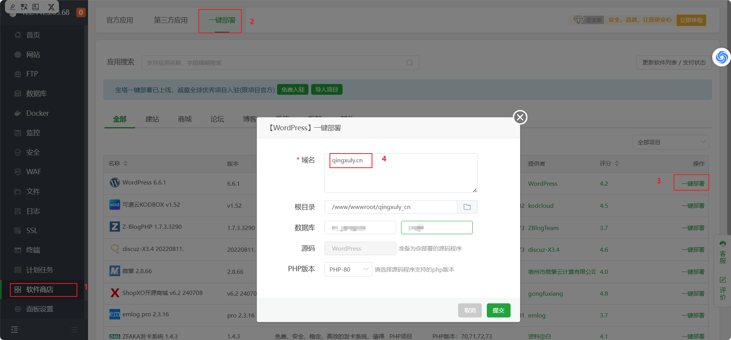Open 网站 websites section in sidebar
Screen dimensions: 731x340
[x=33, y=55]
